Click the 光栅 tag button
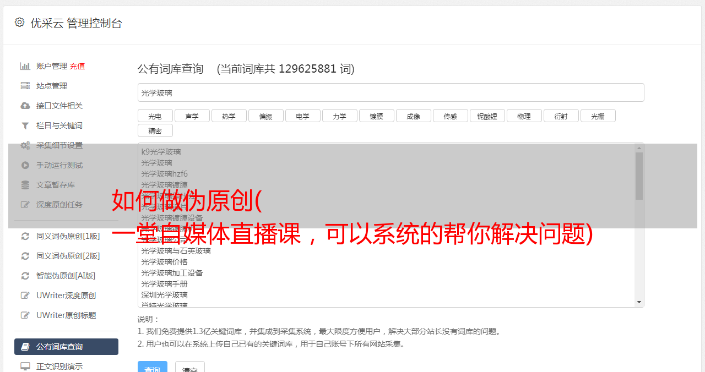 point(598,116)
